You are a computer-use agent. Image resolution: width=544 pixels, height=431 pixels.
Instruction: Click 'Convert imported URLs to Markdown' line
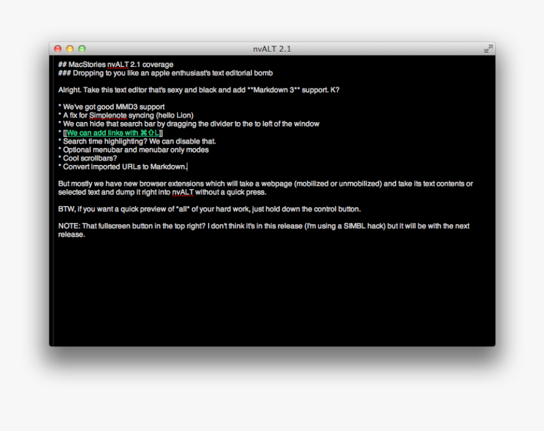125,167
